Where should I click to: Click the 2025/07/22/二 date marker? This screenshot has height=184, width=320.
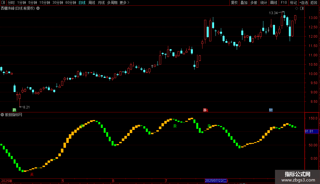(x=216, y=181)
